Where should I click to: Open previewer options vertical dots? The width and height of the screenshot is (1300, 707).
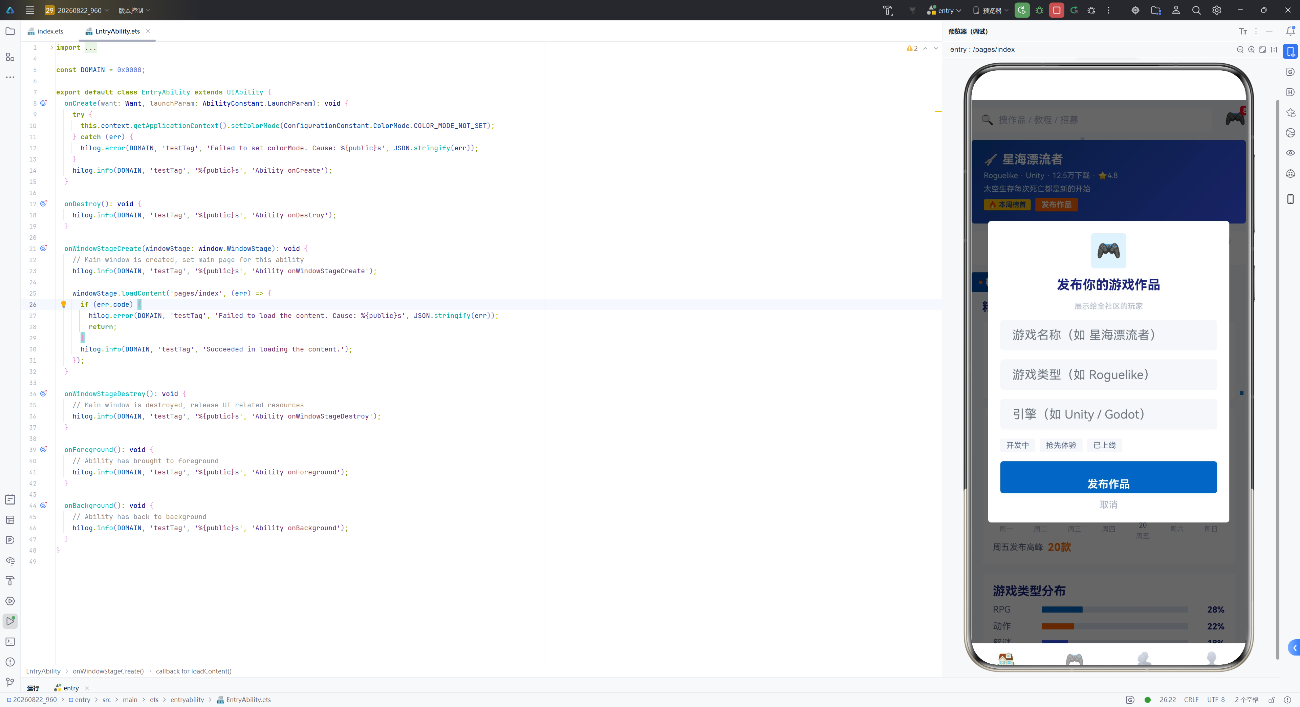[x=1256, y=31]
